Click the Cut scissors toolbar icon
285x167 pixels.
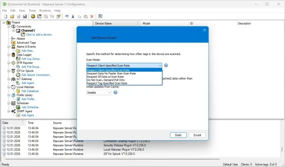coord(73,17)
